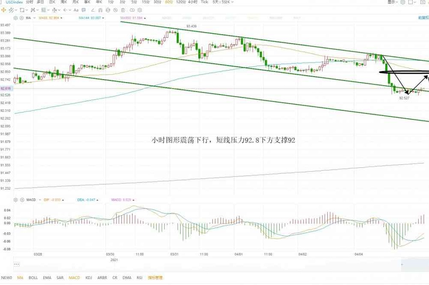
Task: Switch to the 日K daily chart tab
Action: pyautogui.click(x=52, y=2)
